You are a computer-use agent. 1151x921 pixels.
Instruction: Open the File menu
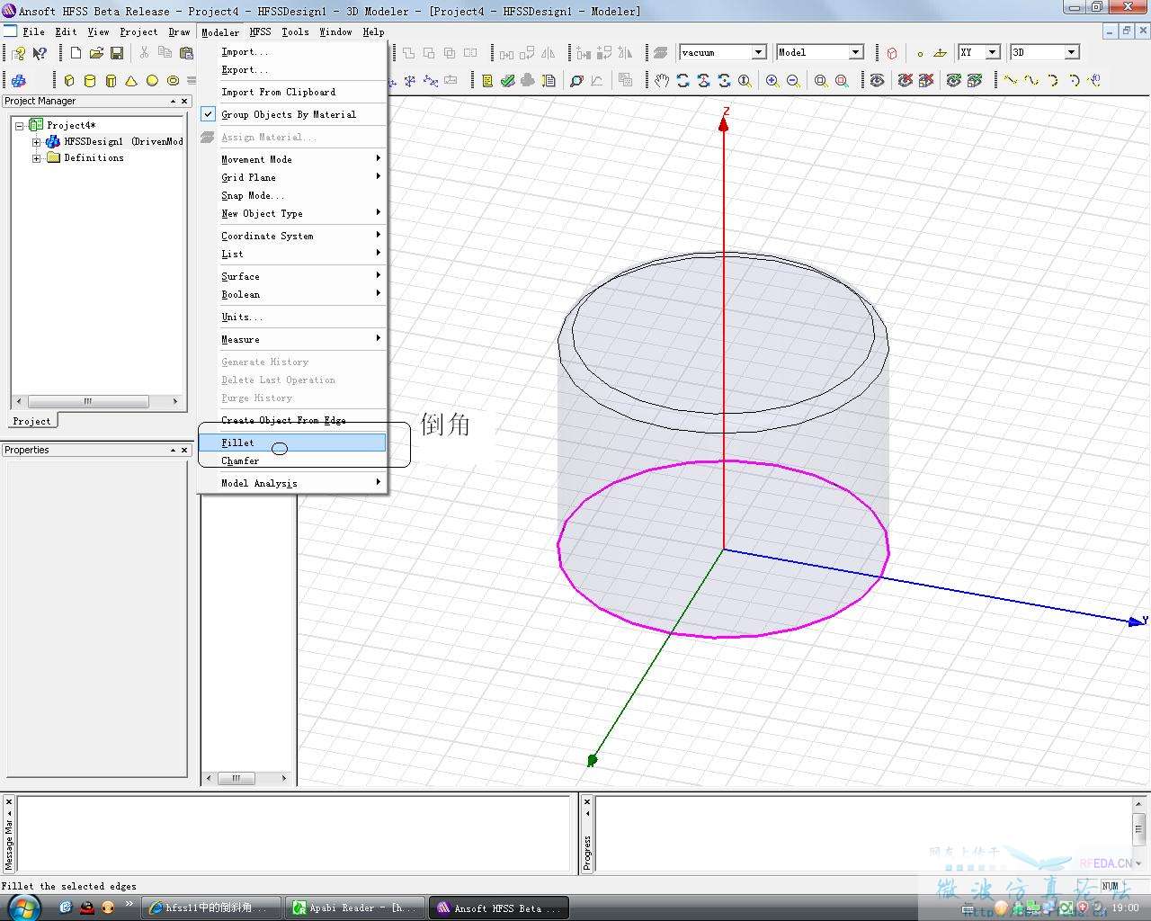[x=33, y=31]
